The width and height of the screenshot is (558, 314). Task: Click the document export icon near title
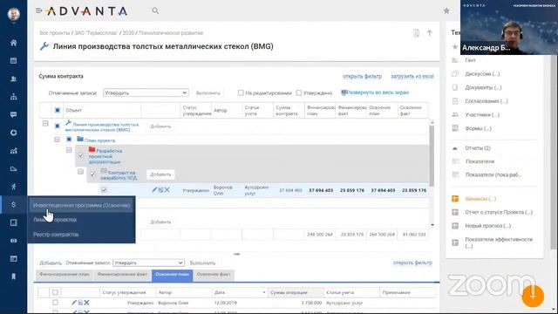416,33
